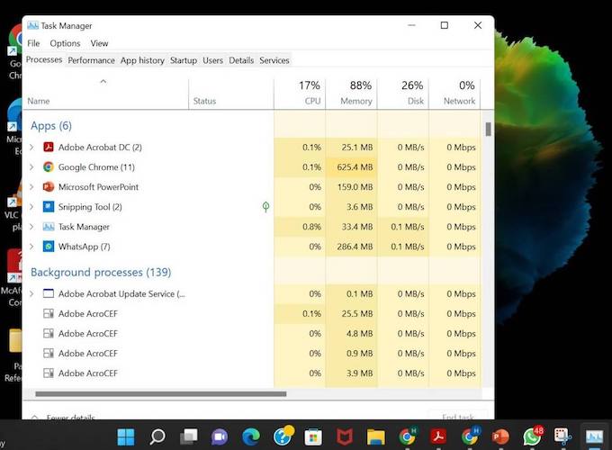Viewport: 612px width, 450px height.
Task: Expand the Task Manager process row
Action: [31, 227]
